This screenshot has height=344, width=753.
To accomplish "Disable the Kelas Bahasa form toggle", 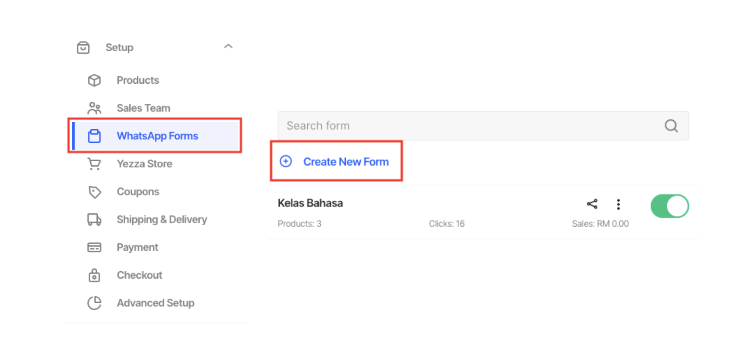I will point(669,206).
